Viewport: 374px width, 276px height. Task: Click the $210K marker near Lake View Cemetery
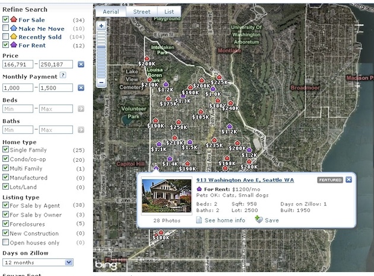[150, 79]
